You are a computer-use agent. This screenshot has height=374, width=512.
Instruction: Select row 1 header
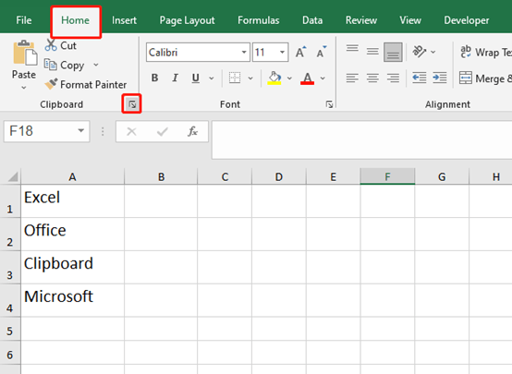10,201
